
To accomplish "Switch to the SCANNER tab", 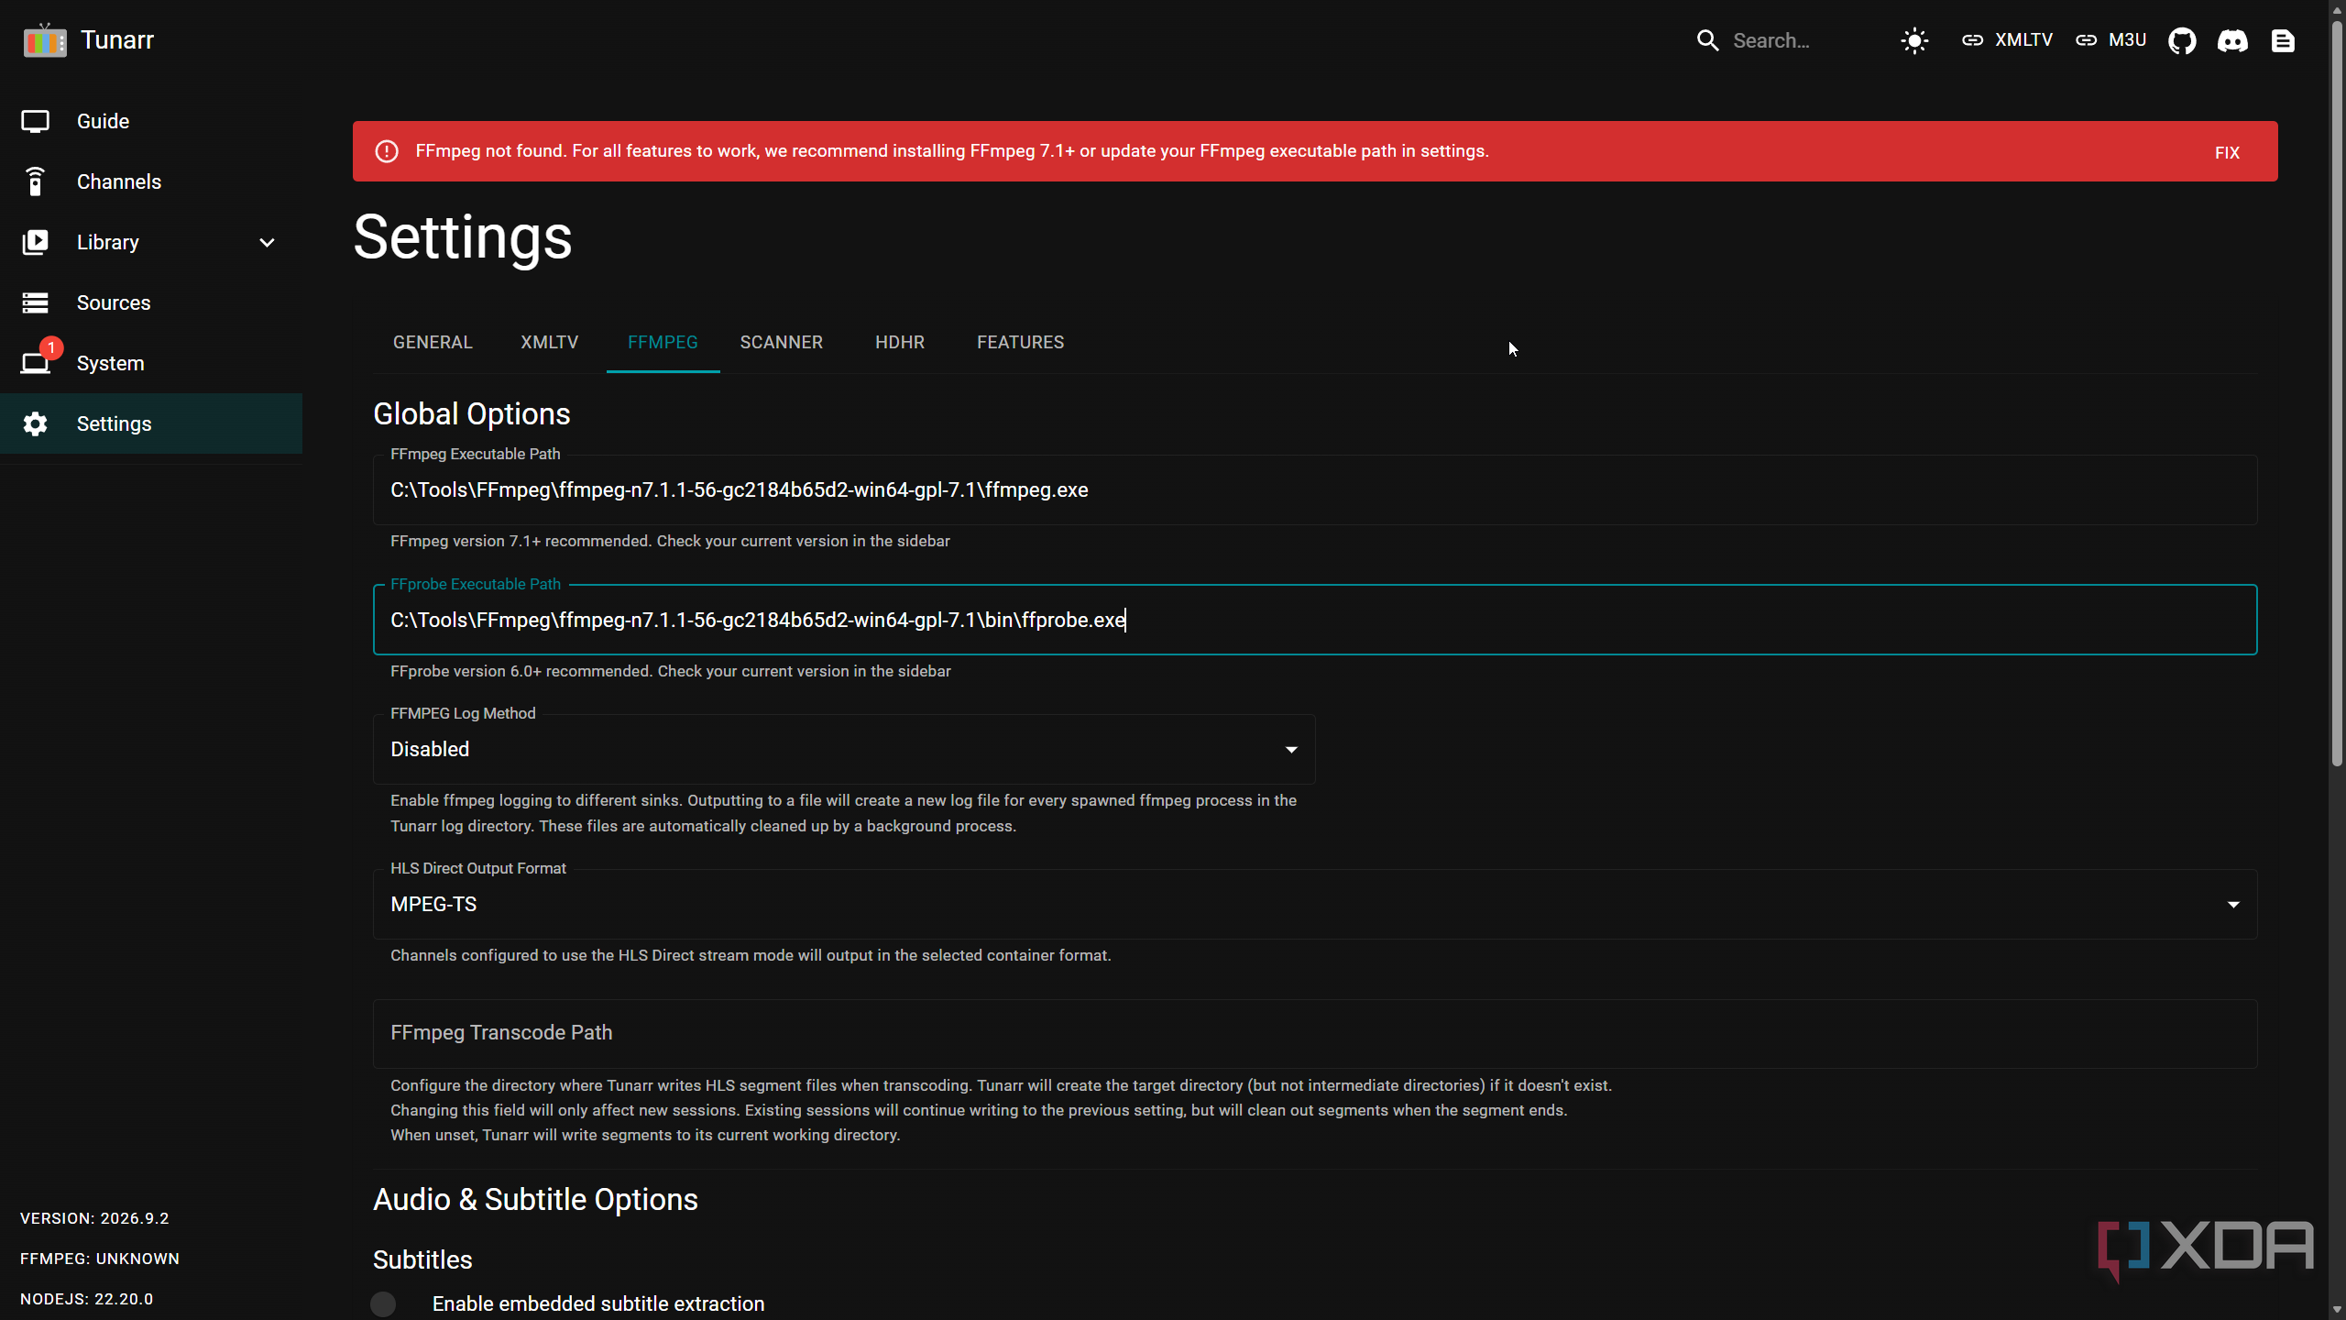I will tap(782, 342).
